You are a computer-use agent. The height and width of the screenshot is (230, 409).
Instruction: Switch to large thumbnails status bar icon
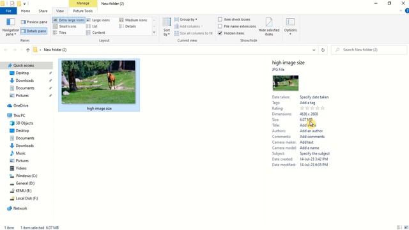[406, 227]
